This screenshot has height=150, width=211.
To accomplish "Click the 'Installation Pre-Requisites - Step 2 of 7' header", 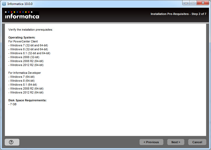I will coord(178,14).
